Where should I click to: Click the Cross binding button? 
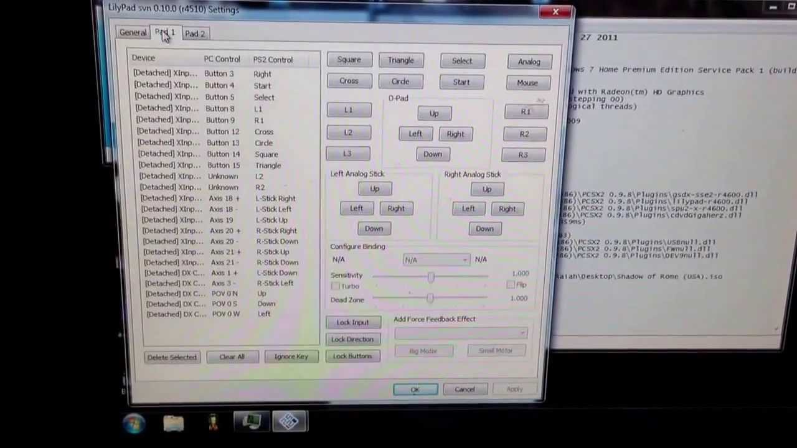click(349, 81)
